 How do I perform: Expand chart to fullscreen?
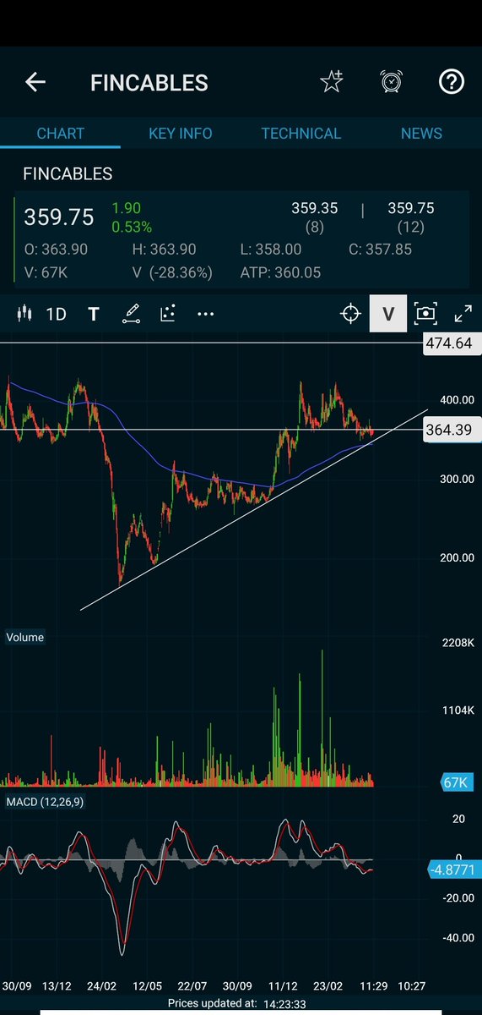pos(463,314)
